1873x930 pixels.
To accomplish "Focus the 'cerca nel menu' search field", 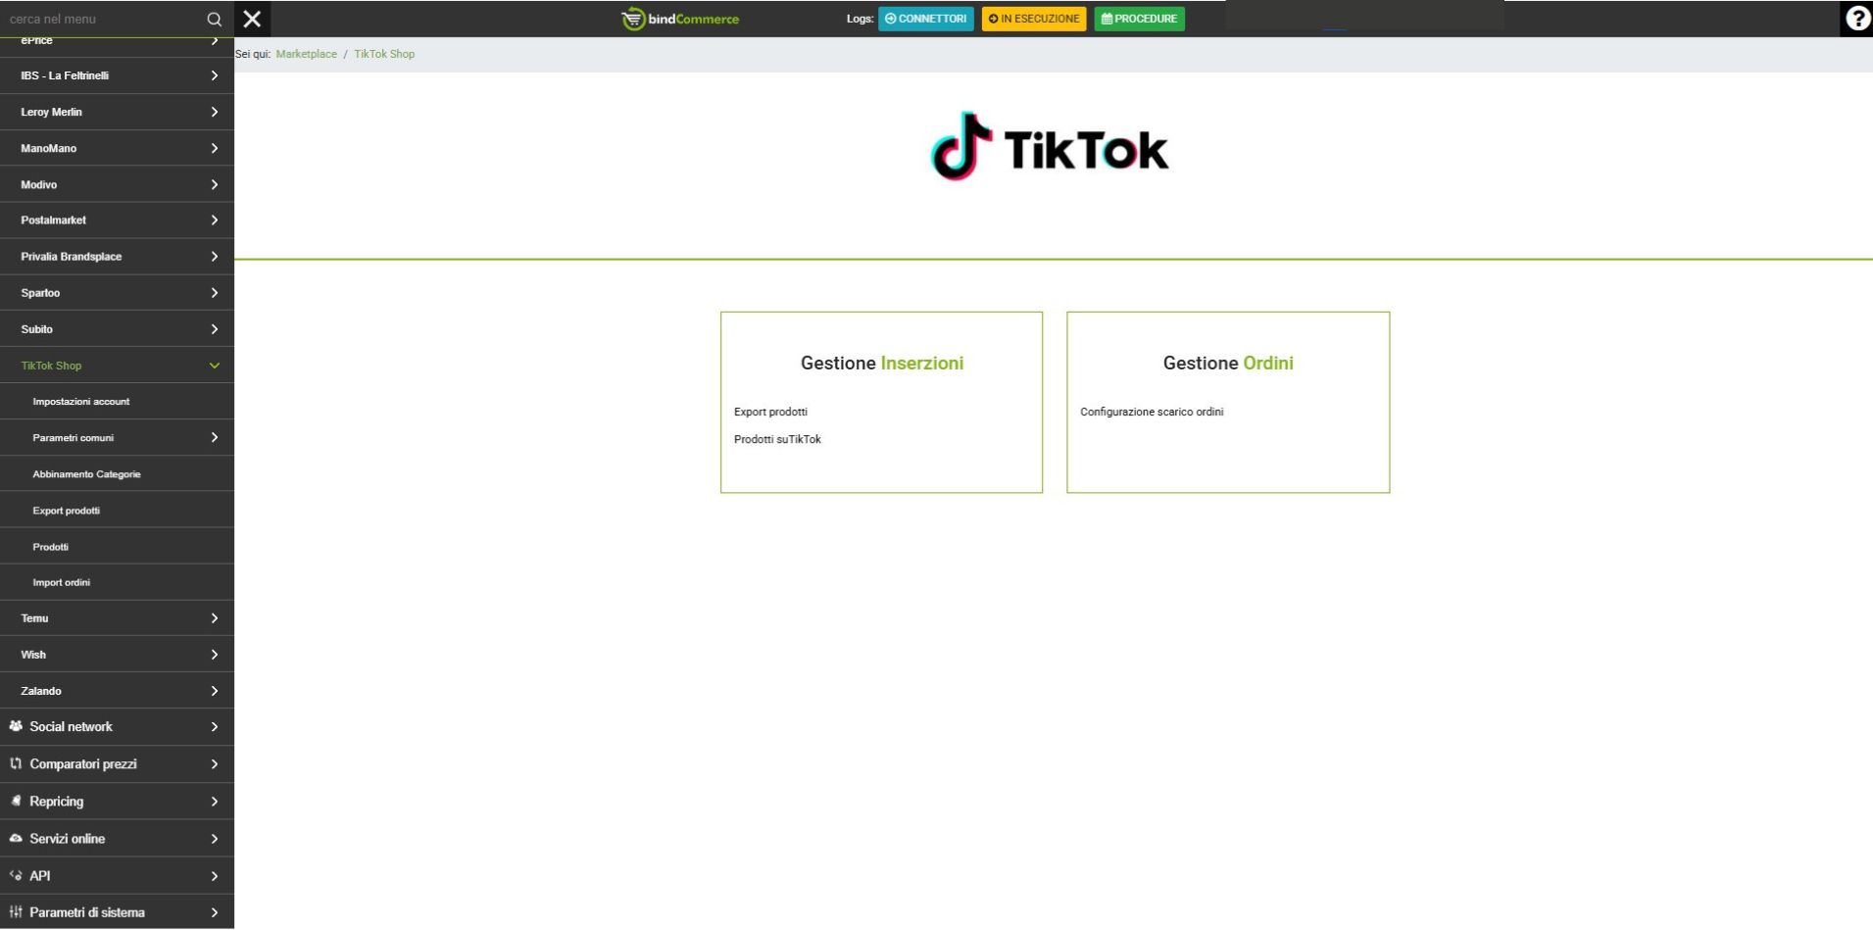I will coord(98,19).
